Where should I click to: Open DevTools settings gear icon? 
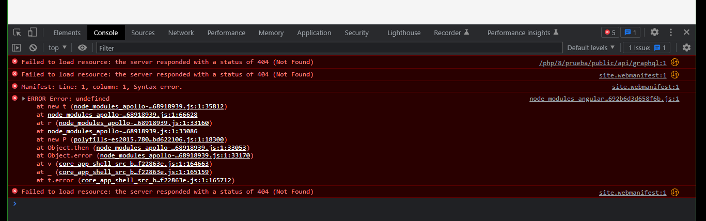(x=654, y=32)
